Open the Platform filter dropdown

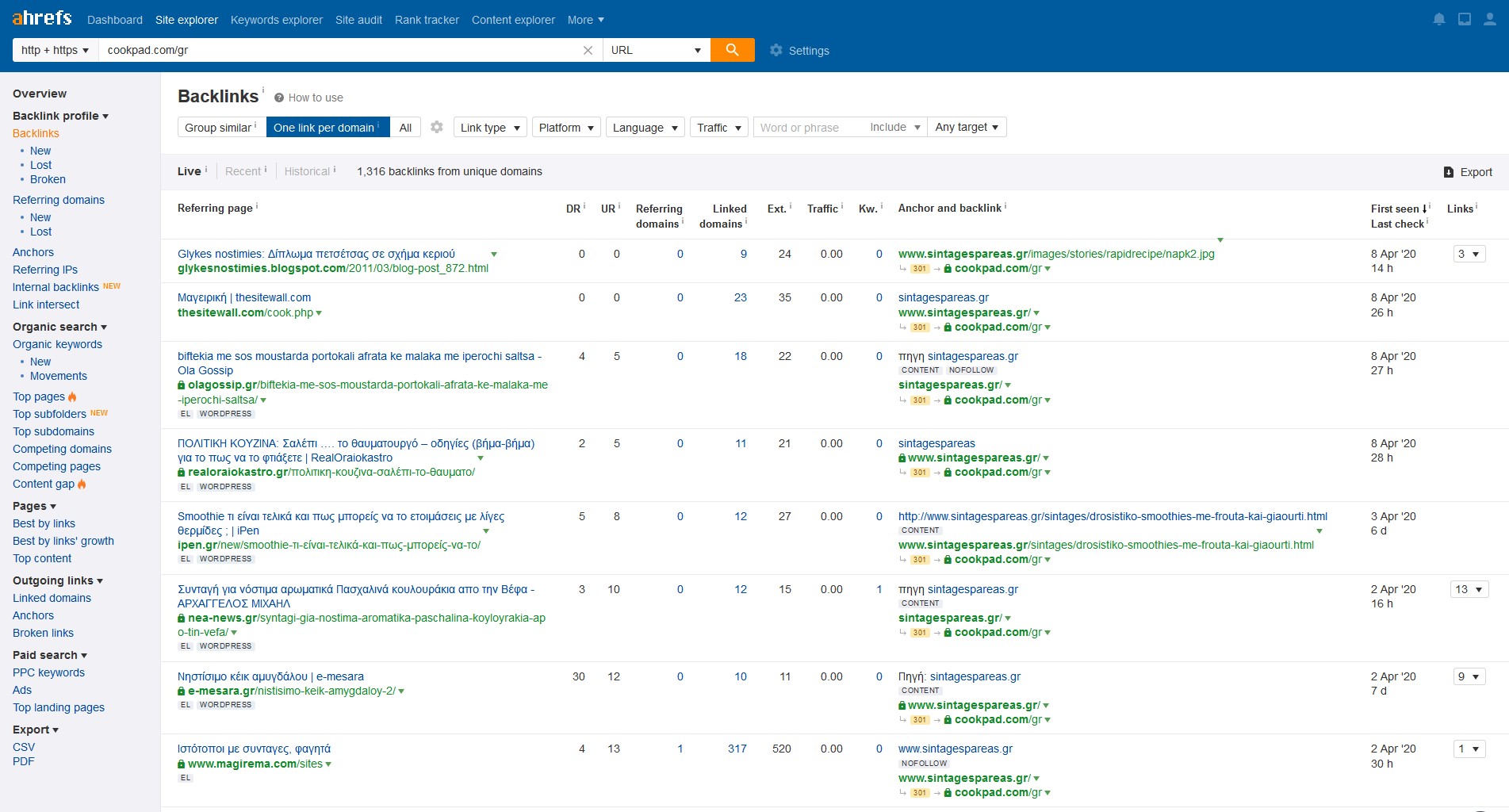click(x=566, y=127)
